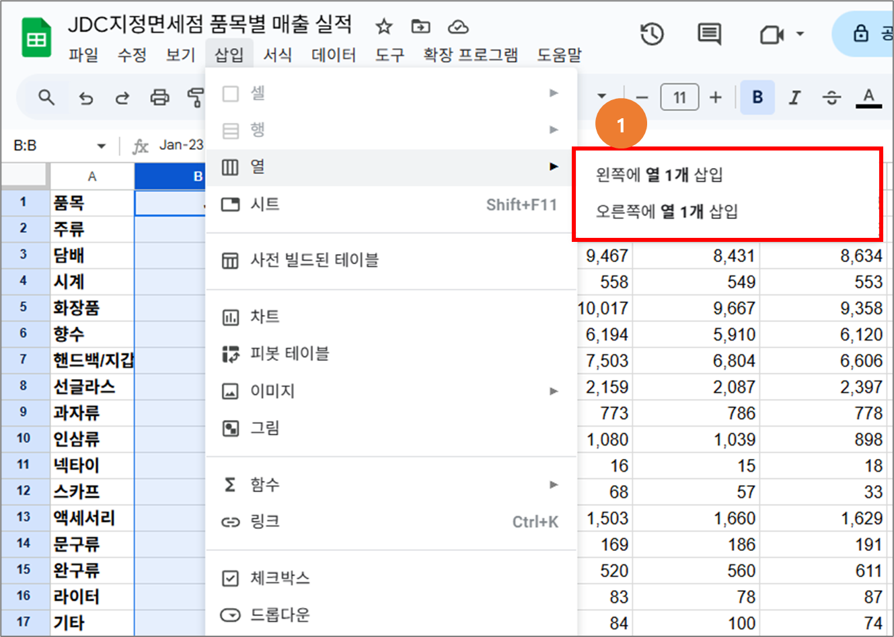Insert a 피봇 테이블

pyautogui.click(x=392, y=353)
